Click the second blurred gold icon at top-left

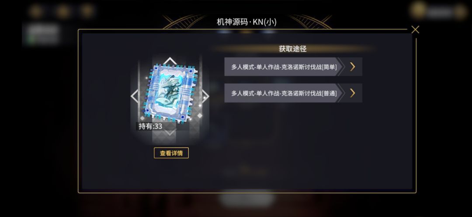click(x=62, y=11)
